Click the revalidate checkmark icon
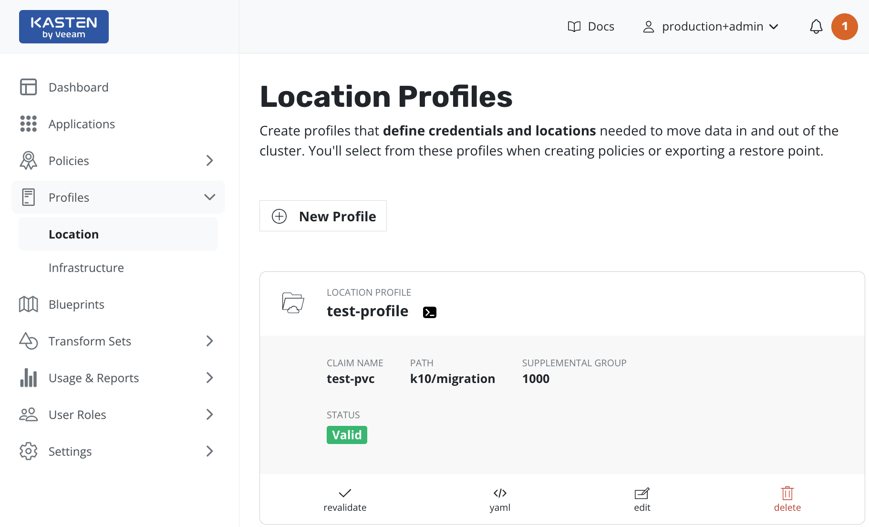869x527 pixels. pos(345,493)
